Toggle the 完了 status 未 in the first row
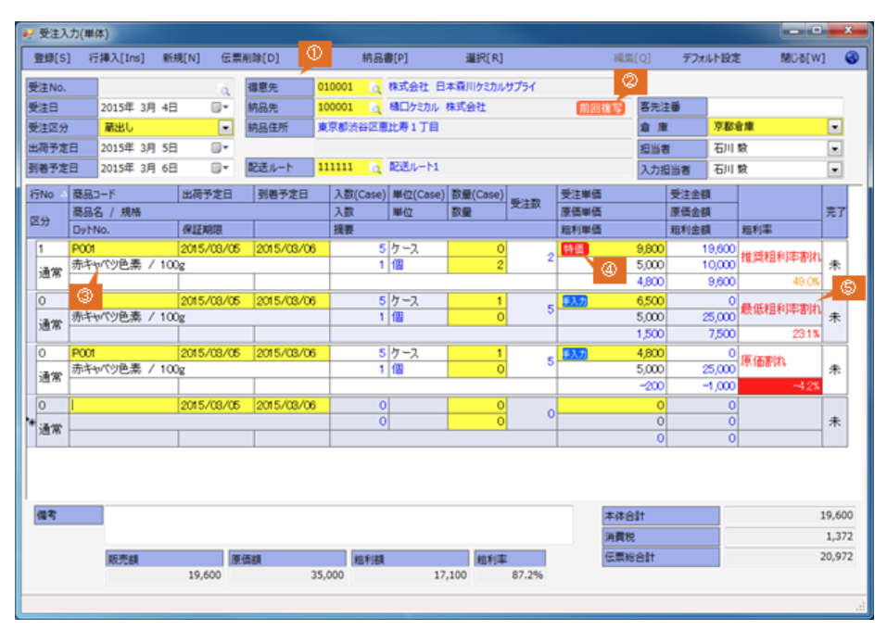The width and height of the screenshot is (887, 643). [x=834, y=264]
